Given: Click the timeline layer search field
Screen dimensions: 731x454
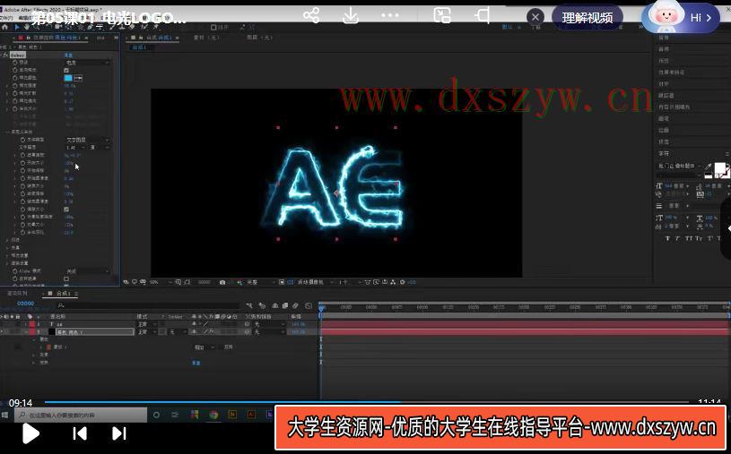Looking at the screenshot, I should tap(148, 305).
